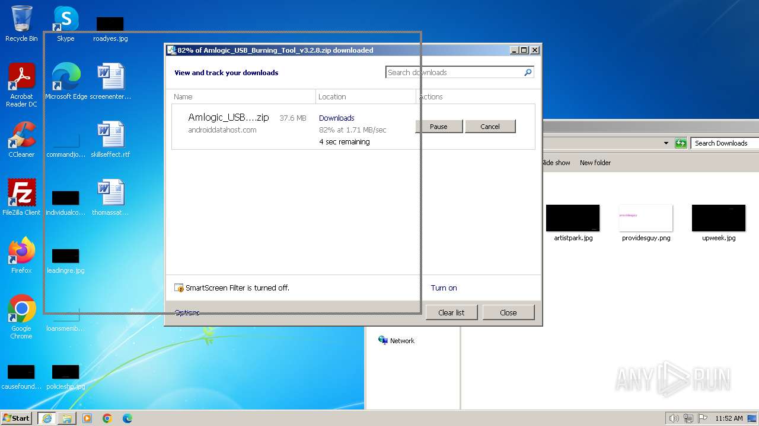Open Acrobat Reader DC shortcut
Image resolution: width=759 pixels, height=426 pixels.
pos(21,85)
